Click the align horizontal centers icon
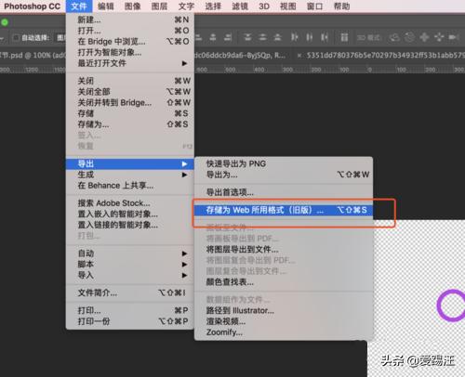The height and width of the screenshot is (377, 465). pos(213,37)
